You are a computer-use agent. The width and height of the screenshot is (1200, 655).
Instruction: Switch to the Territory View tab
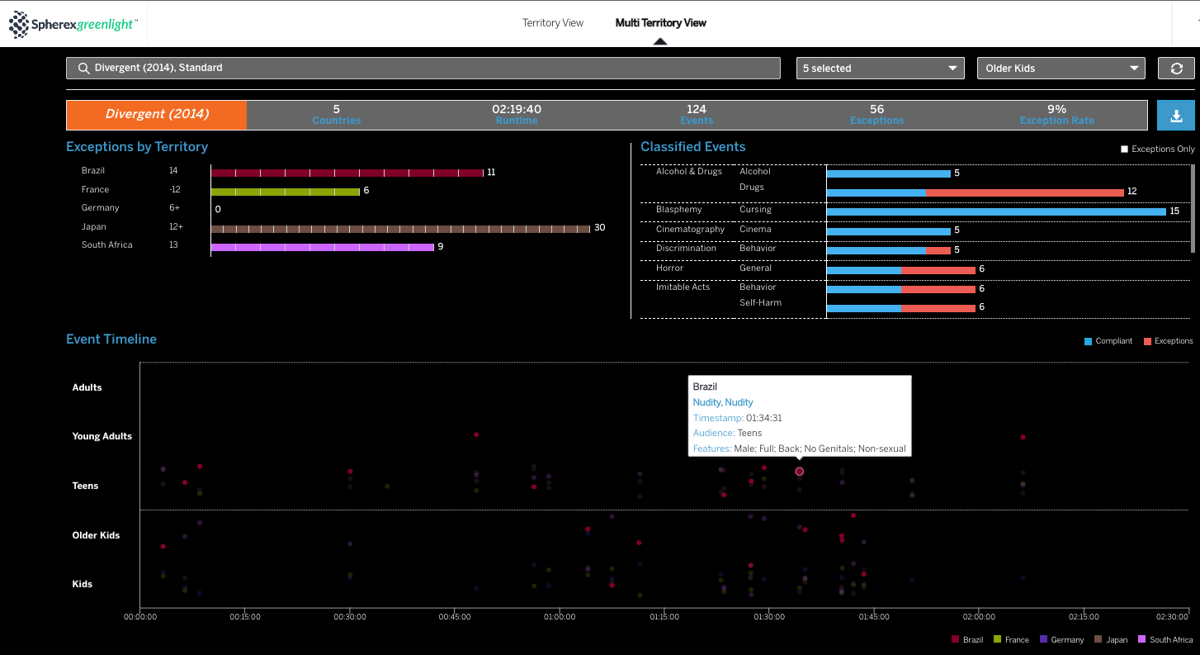(553, 23)
